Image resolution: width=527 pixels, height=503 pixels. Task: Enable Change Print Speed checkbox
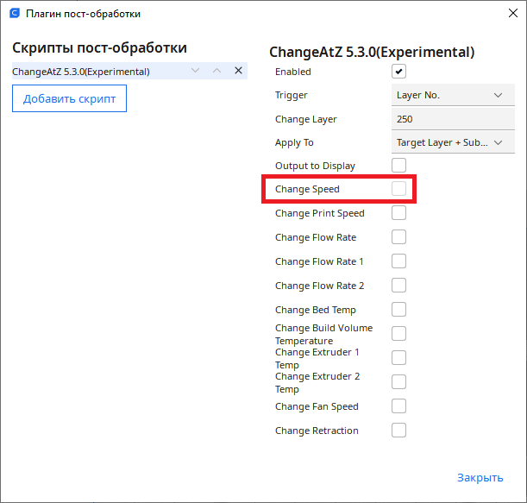coord(398,213)
